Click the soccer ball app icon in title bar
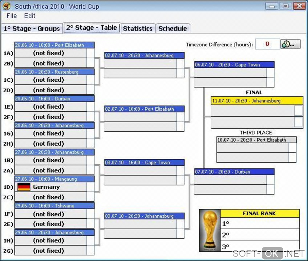Screen dimensions: 308x261 click(7, 6)
